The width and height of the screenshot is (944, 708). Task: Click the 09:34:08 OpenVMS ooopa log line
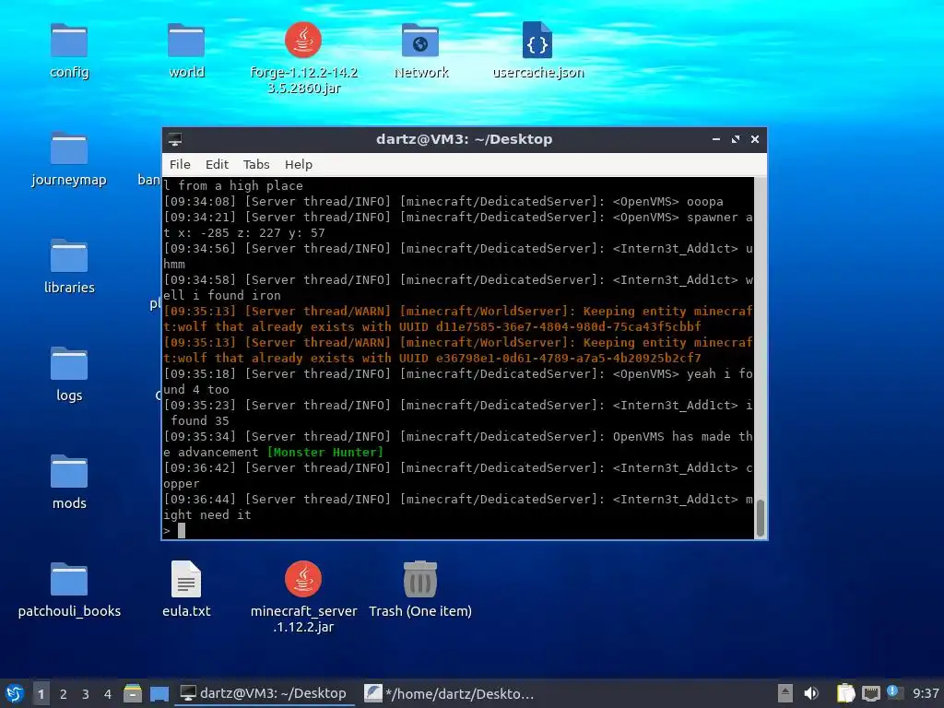[x=443, y=202]
